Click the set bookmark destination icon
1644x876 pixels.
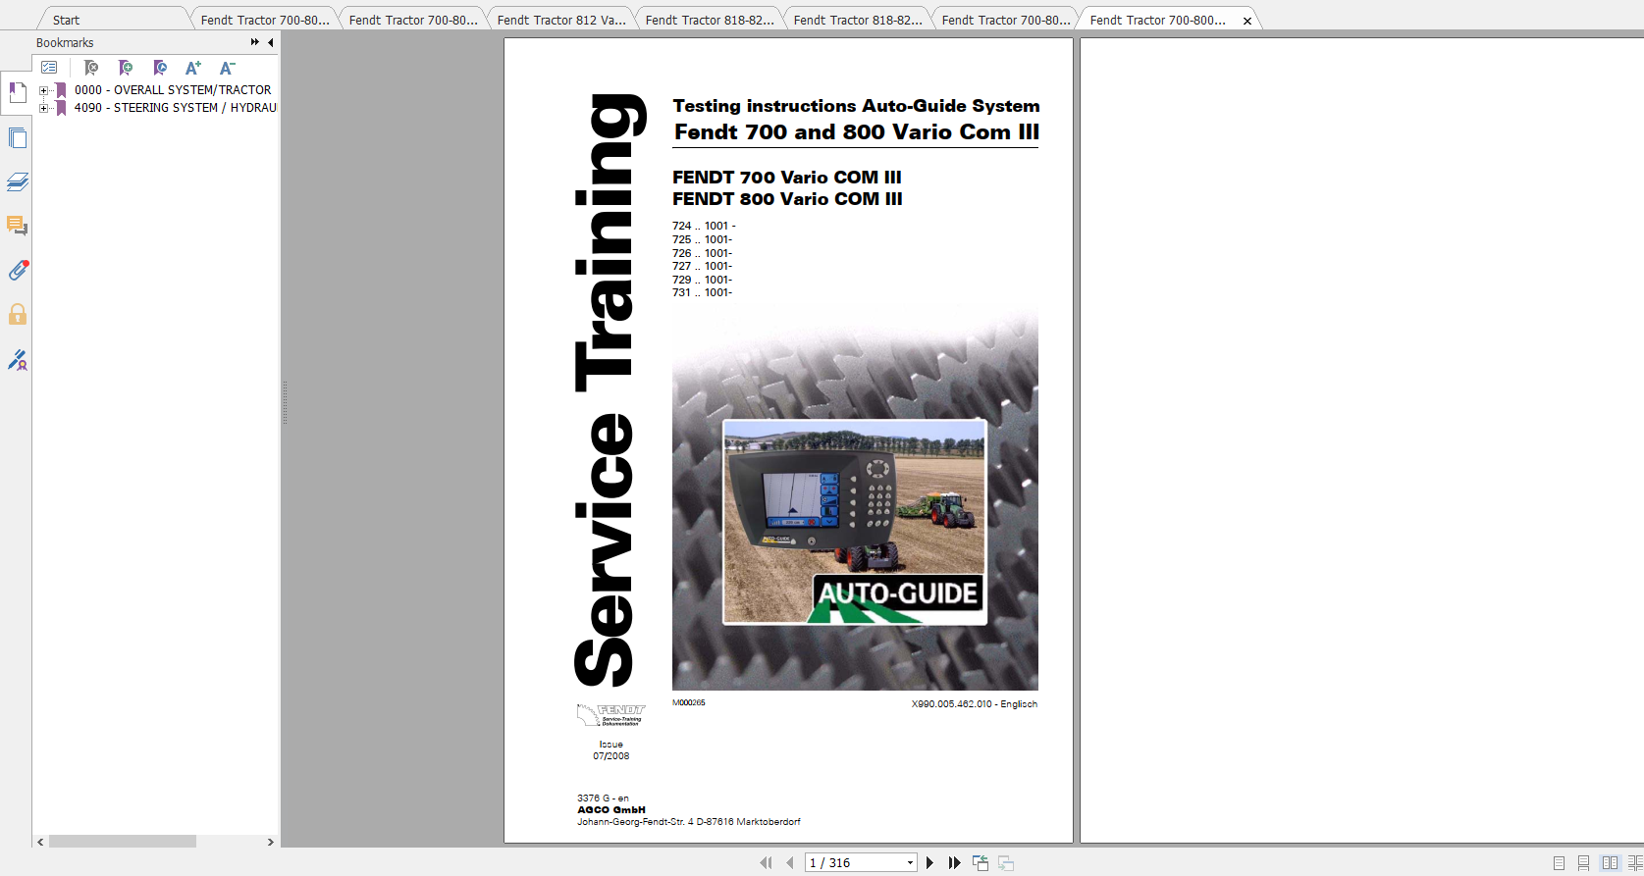pos(159,68)
